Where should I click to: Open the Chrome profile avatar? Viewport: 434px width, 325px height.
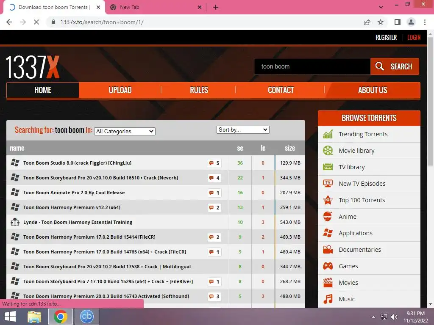point(411,22)
